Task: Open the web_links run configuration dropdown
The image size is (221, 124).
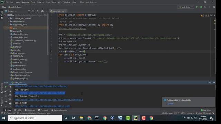Action: pos(186,7)
